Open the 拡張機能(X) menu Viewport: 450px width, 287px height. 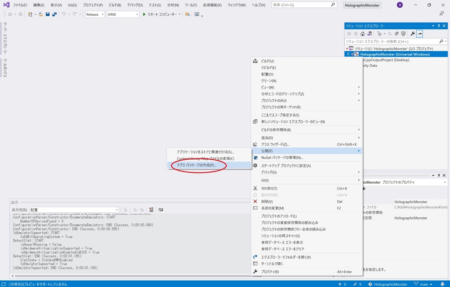pyautogui.click(x=212, y=5)
